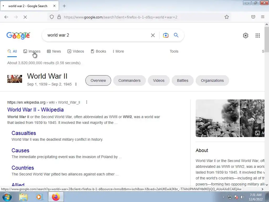
Task: Open options dots next to World War II dates
Action: [x=76, y=84]
